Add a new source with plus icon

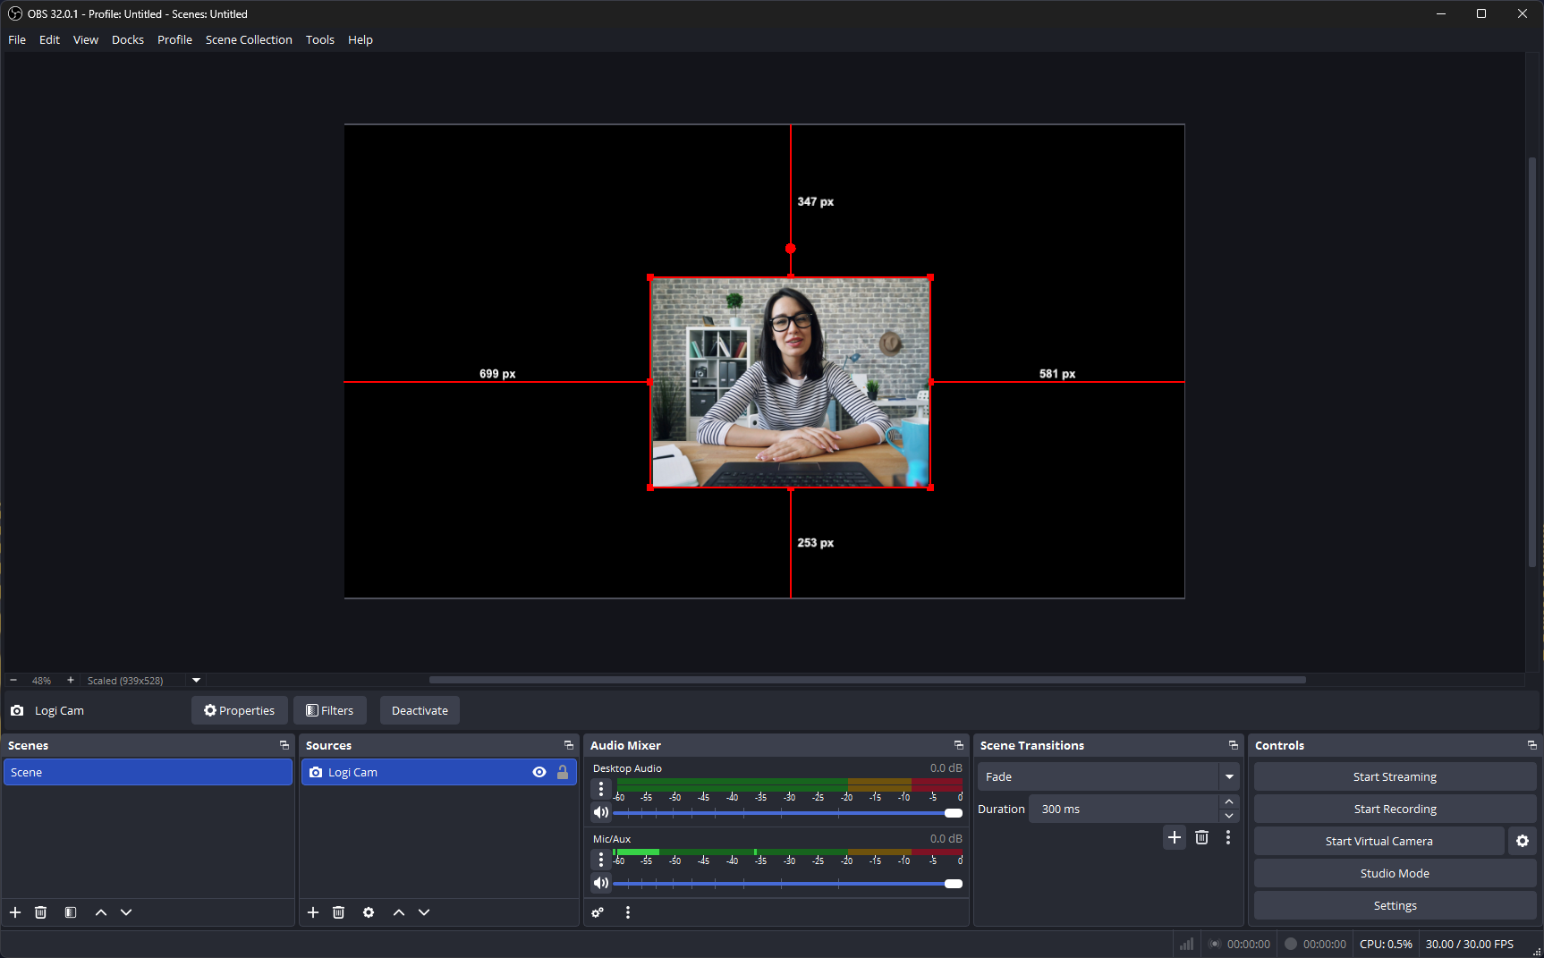point(313,912)
